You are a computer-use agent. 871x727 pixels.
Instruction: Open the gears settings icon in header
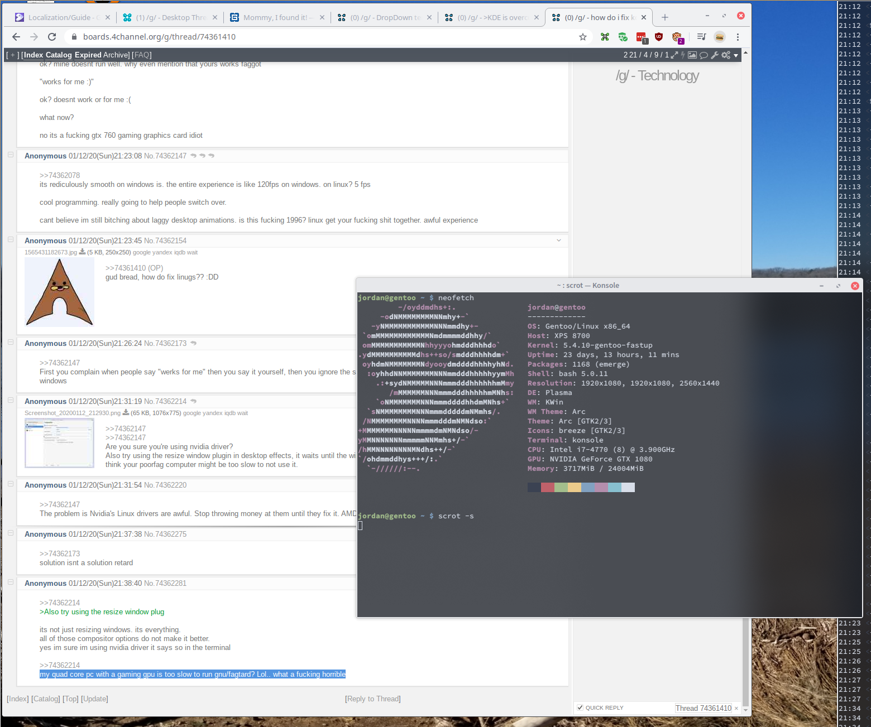click(726, 55)
